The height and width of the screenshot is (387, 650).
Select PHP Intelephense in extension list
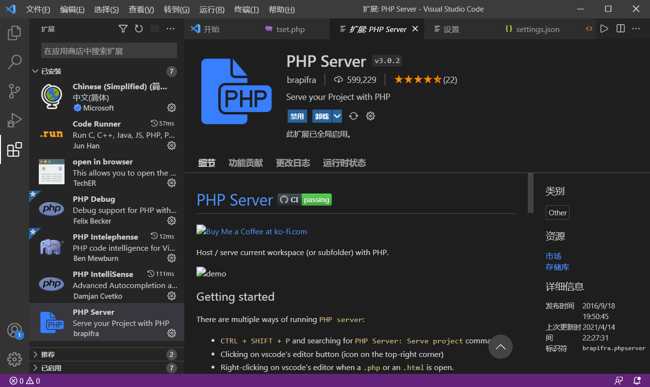click(x=107, y=247)
